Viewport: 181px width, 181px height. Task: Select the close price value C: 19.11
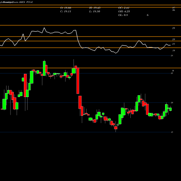coord(66,12)
